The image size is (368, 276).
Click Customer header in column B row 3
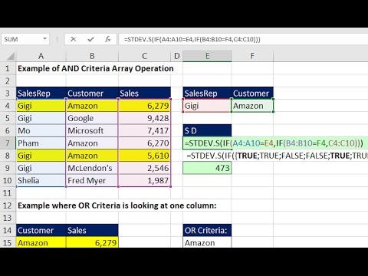(92, 94)
